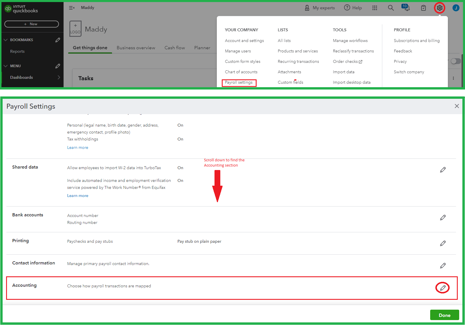Open the tasks clipboard icon

click(x=423, y=8)
